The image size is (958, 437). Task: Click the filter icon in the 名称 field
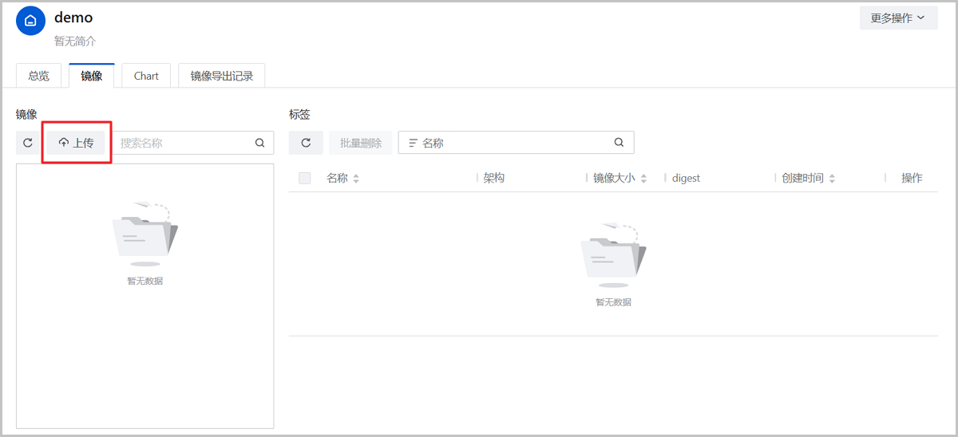413,143
